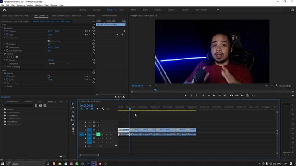Reset the Scale parameter
Viewport: 296px width, 166px height.
pos(94,34)
